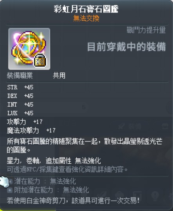Click the 共用 job value
Screen dimensions: 173x211
[59, 76]
